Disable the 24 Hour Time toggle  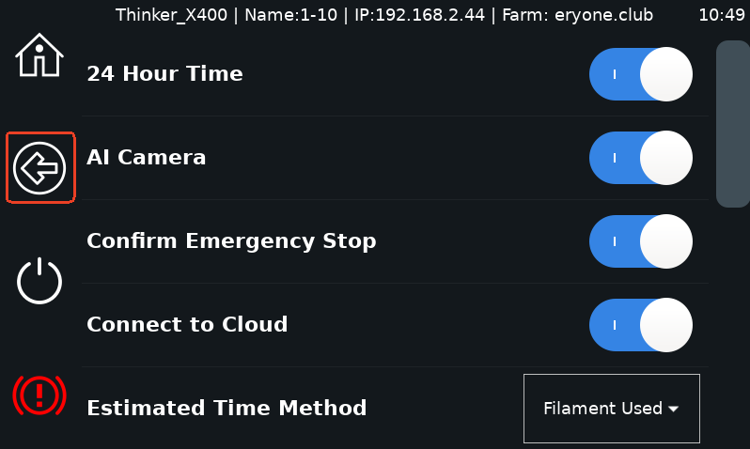[x=641, y=74]
